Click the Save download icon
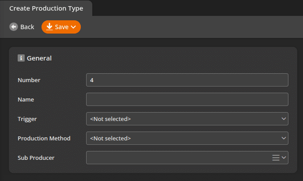This screenshot has height=181, width=303. click(x=49, y=27)
